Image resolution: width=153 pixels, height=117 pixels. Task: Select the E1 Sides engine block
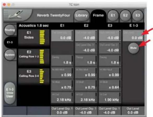34,38
